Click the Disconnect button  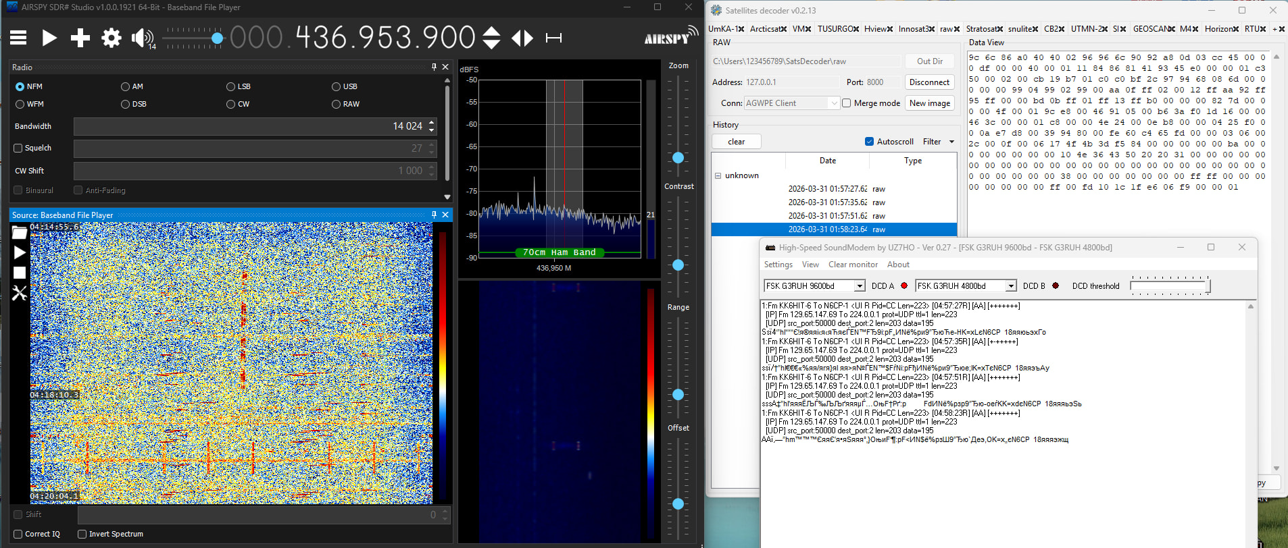(x=929, y=82)
